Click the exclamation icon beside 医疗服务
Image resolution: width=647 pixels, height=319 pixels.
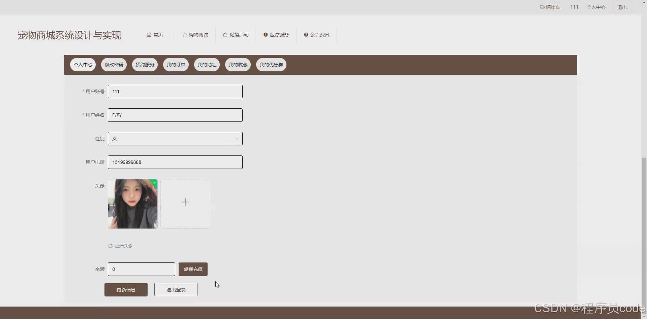coord(266,35)
